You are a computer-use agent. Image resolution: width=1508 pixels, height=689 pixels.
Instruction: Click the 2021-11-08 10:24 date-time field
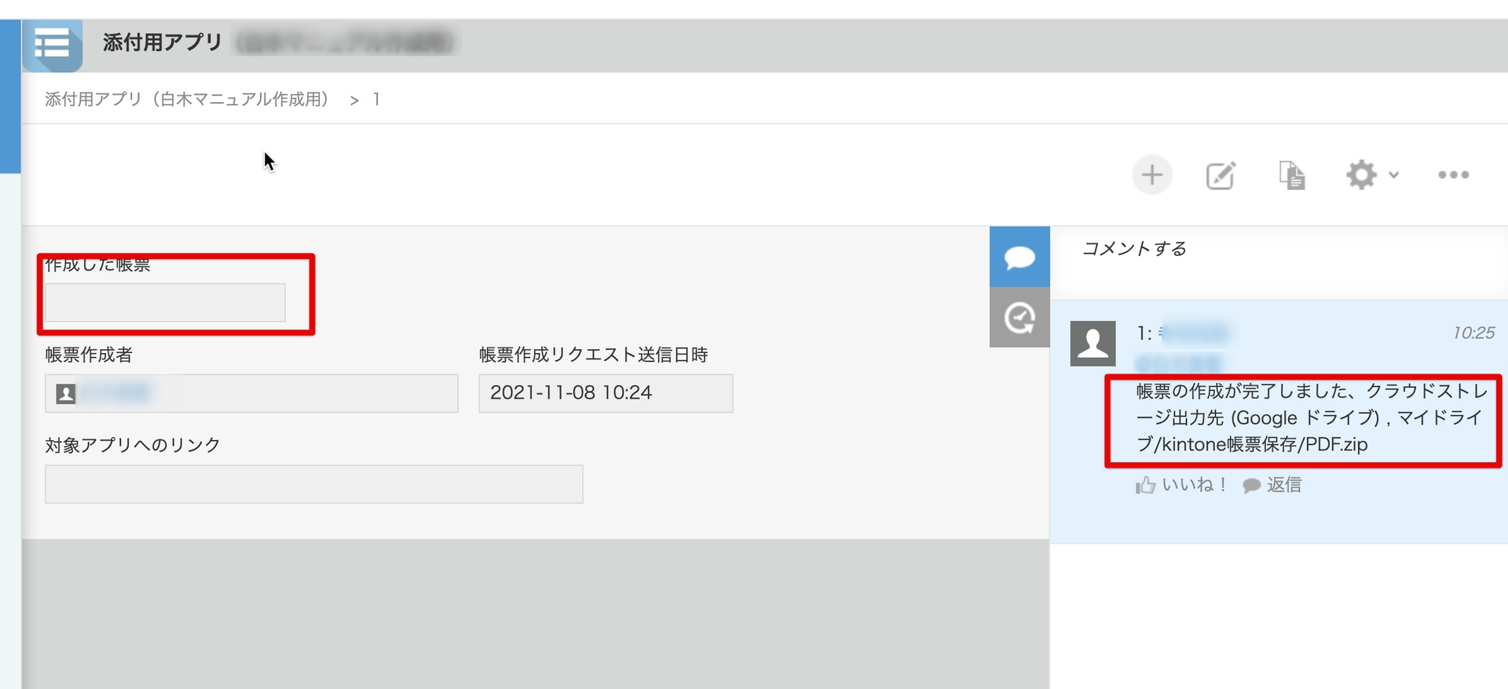tap(606, 393)
